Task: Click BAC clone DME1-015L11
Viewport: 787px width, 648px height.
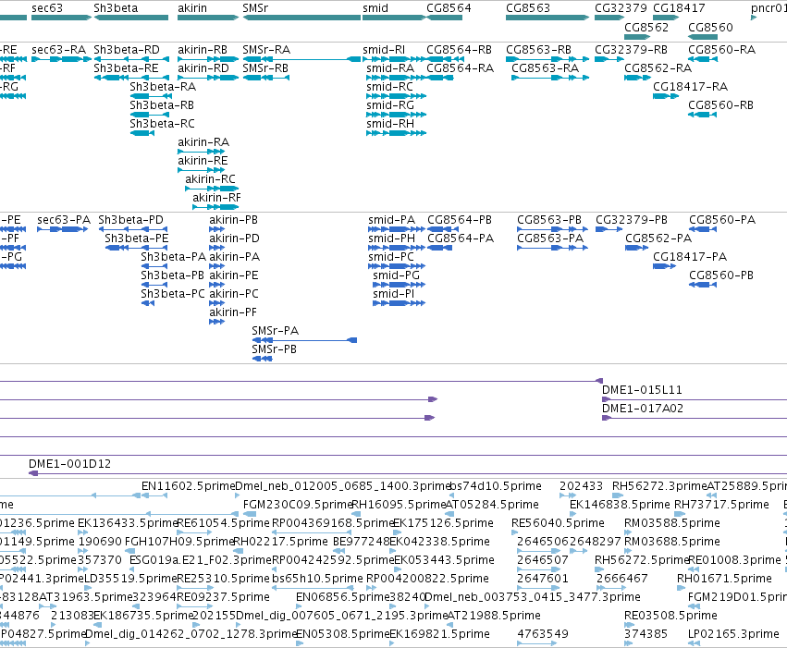Action: coord(642,390)
